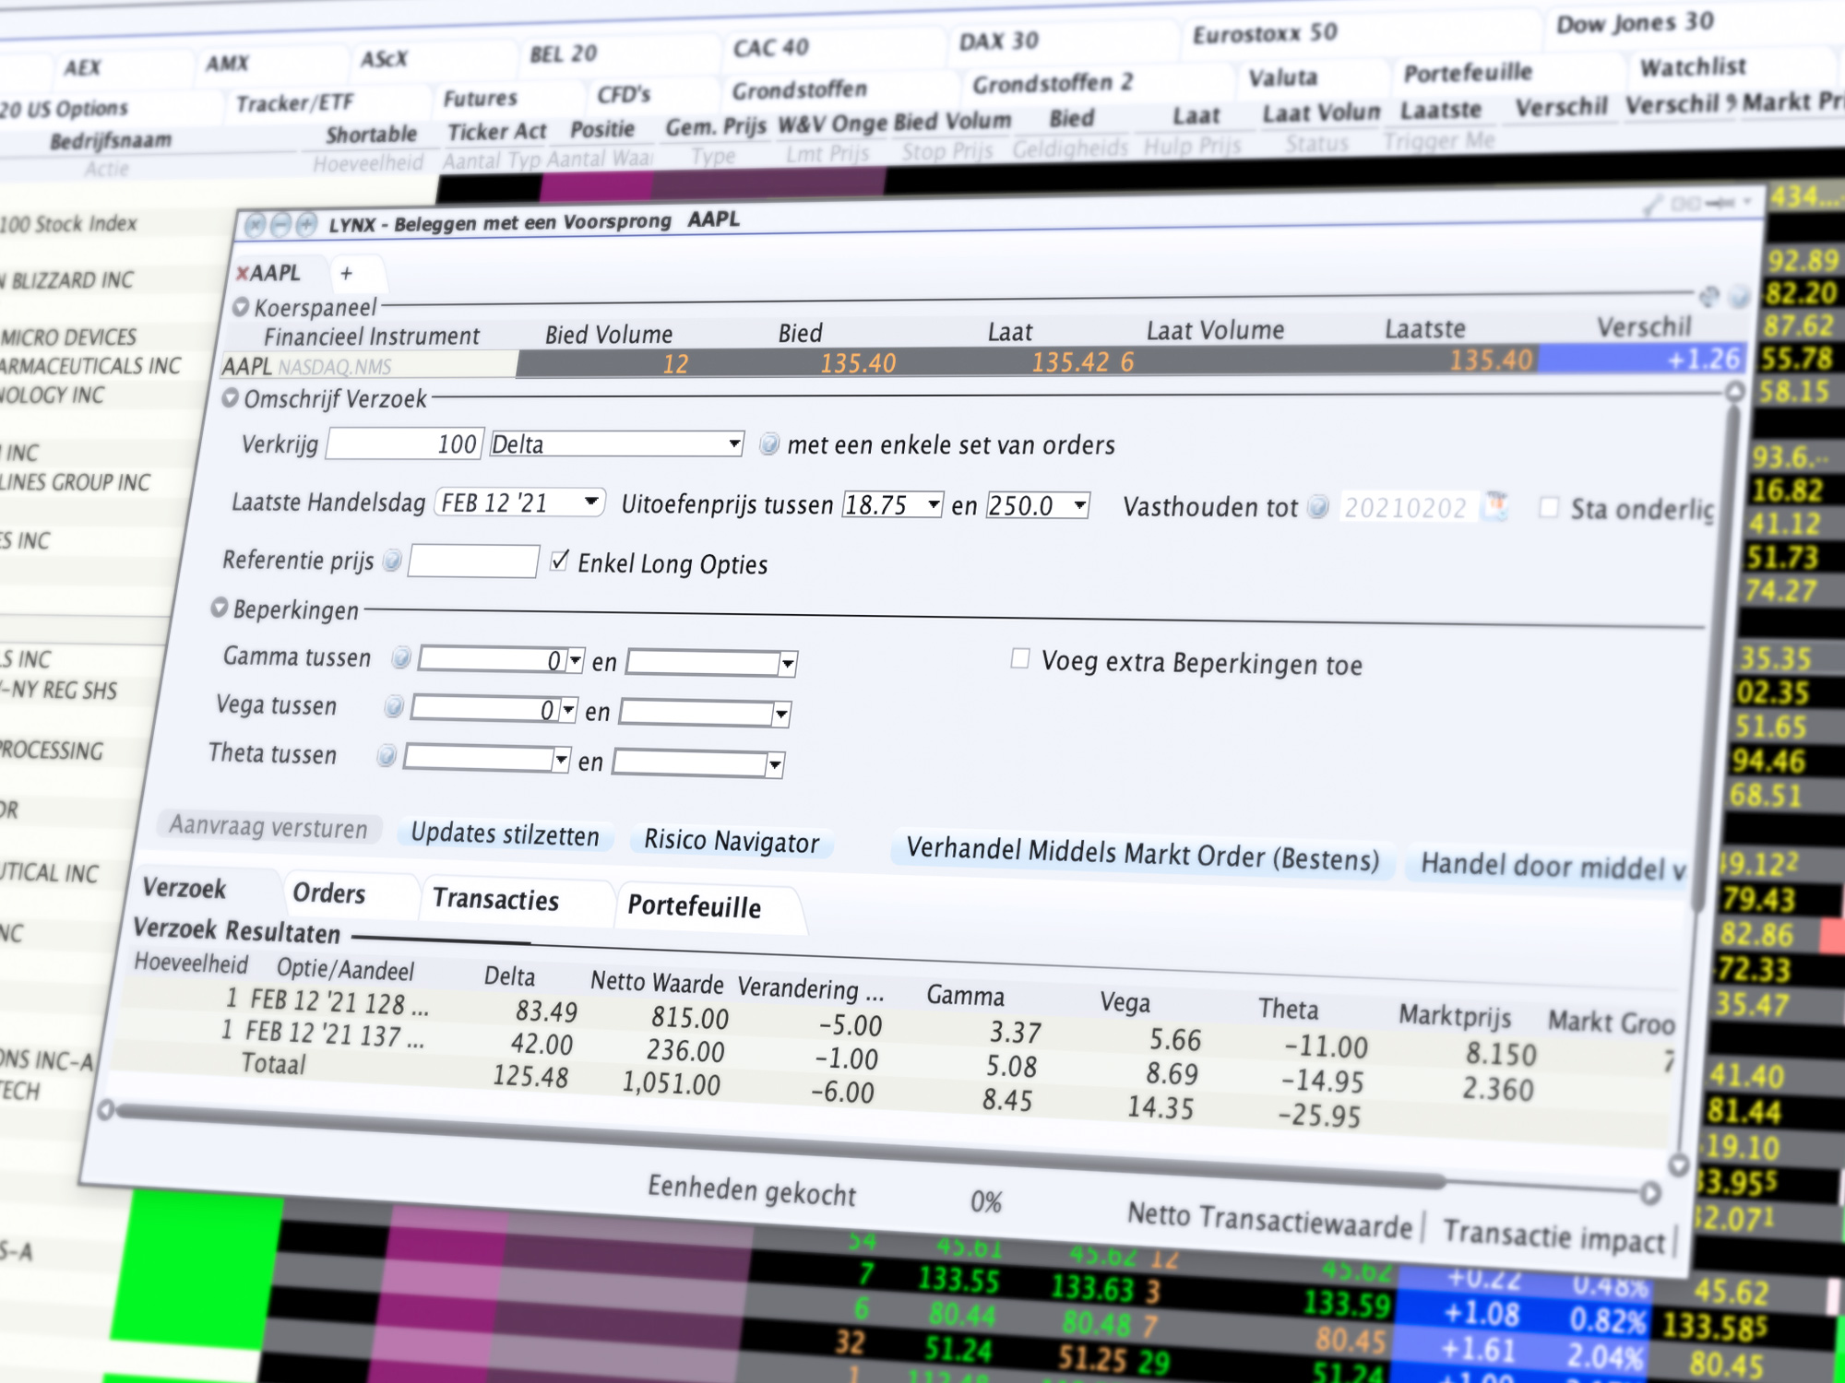Click help icon beside Theta tussen
The width and height of the screenshot is (1845, 1383).
click(x=387, y=756)
